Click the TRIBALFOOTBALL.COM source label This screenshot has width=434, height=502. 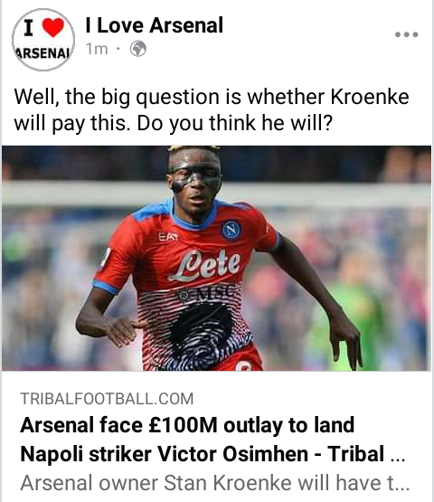click(x=107, y=399)
